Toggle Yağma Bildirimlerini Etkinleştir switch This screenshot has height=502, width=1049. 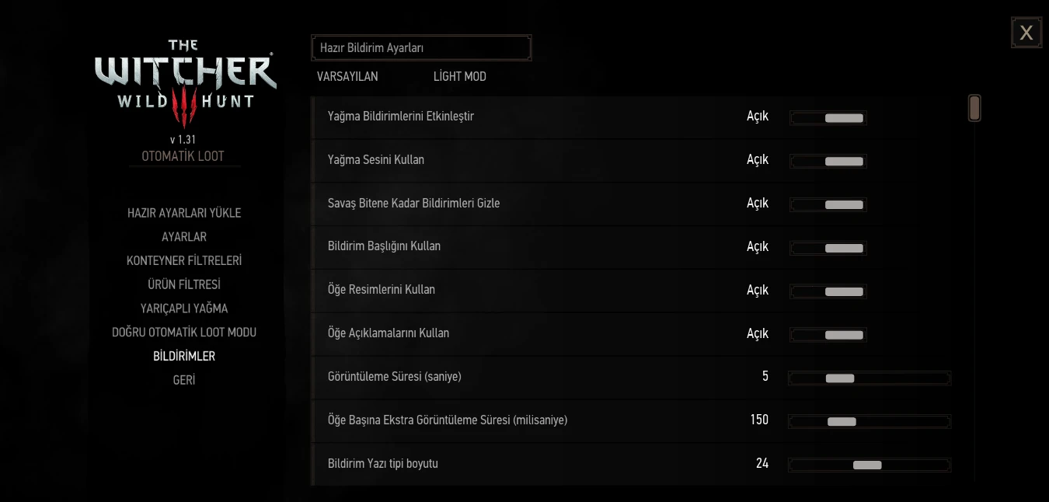point(828,118)
